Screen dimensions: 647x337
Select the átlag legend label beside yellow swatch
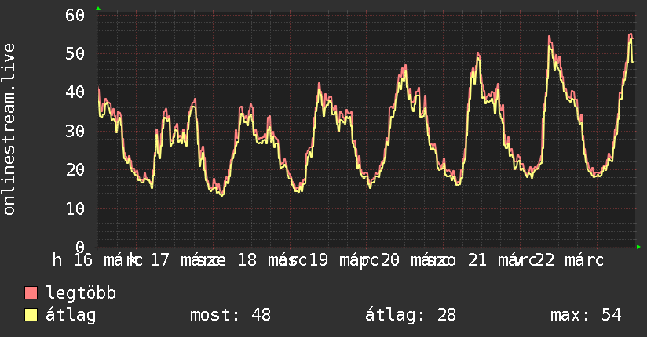[71, 315]
